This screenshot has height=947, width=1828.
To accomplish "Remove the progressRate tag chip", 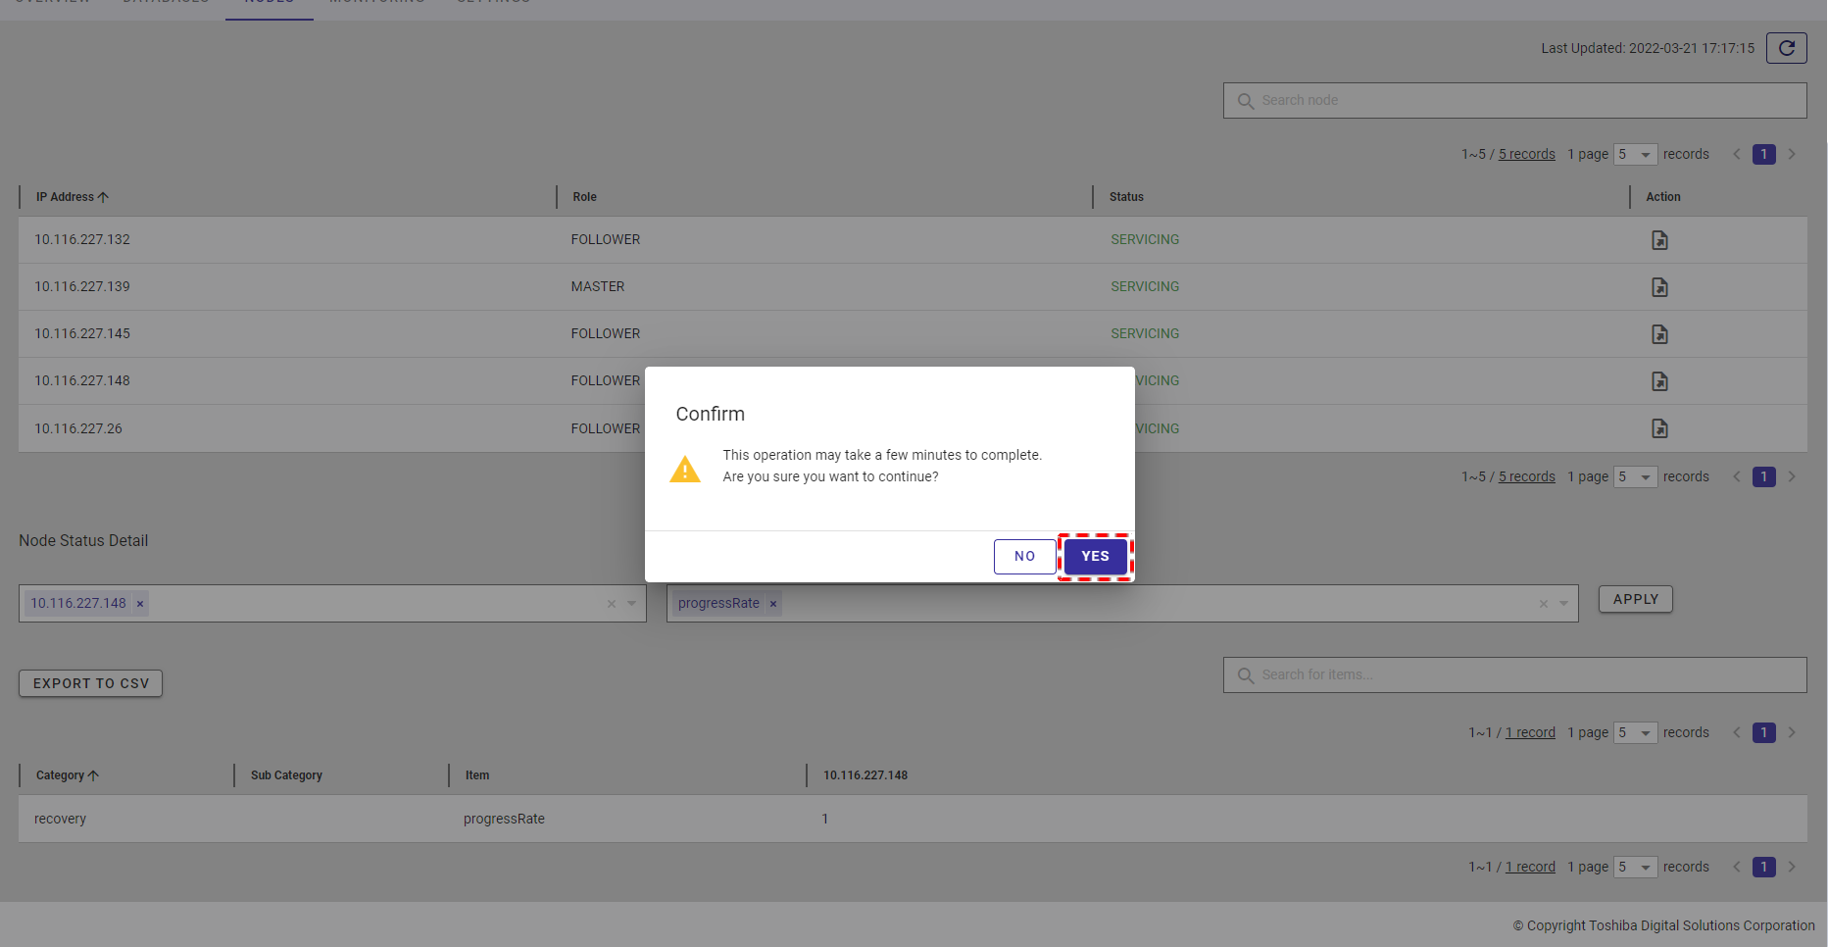I will click(x=773, y=604).
